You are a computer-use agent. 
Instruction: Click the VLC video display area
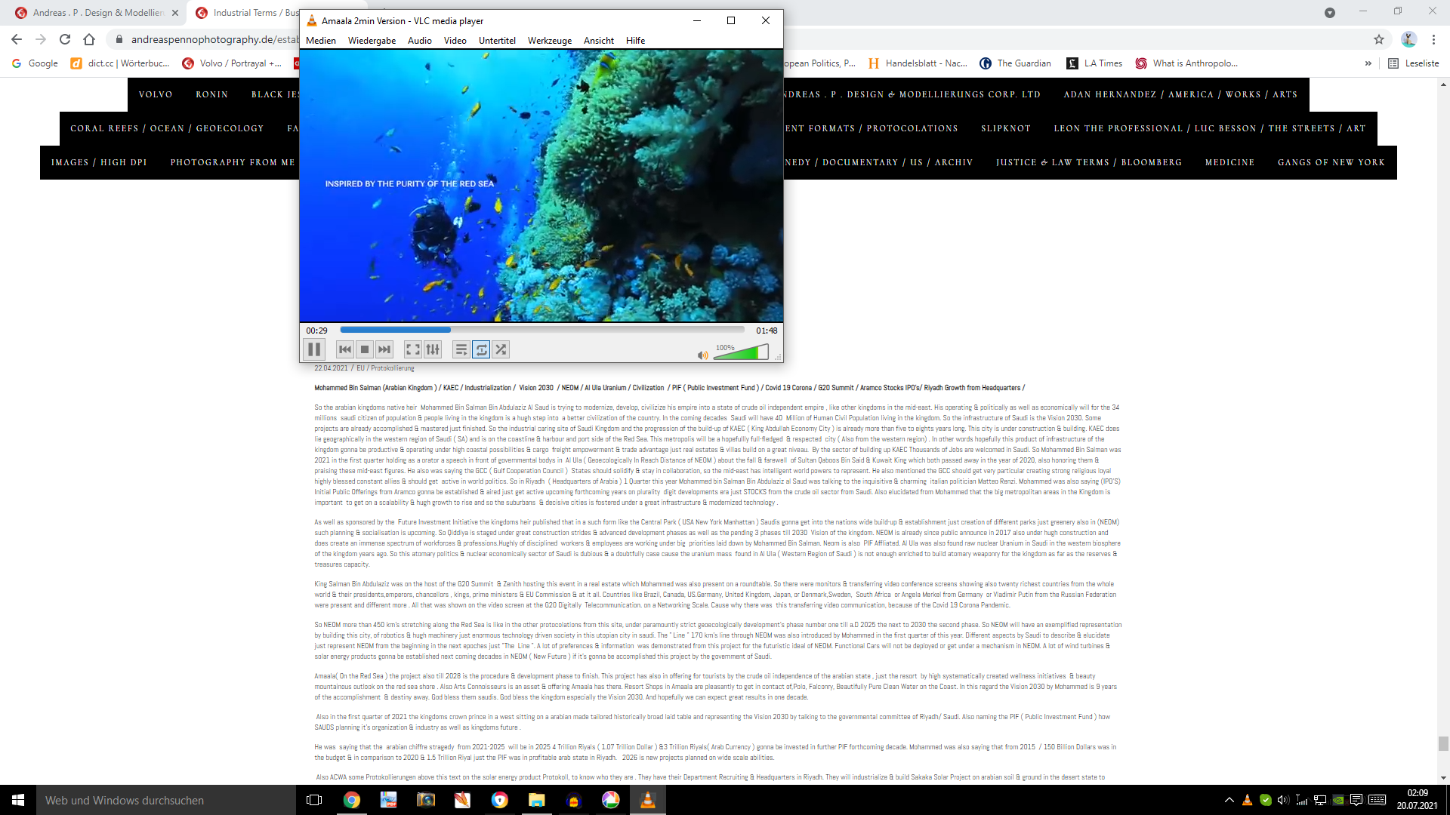(x=541, y=186)
